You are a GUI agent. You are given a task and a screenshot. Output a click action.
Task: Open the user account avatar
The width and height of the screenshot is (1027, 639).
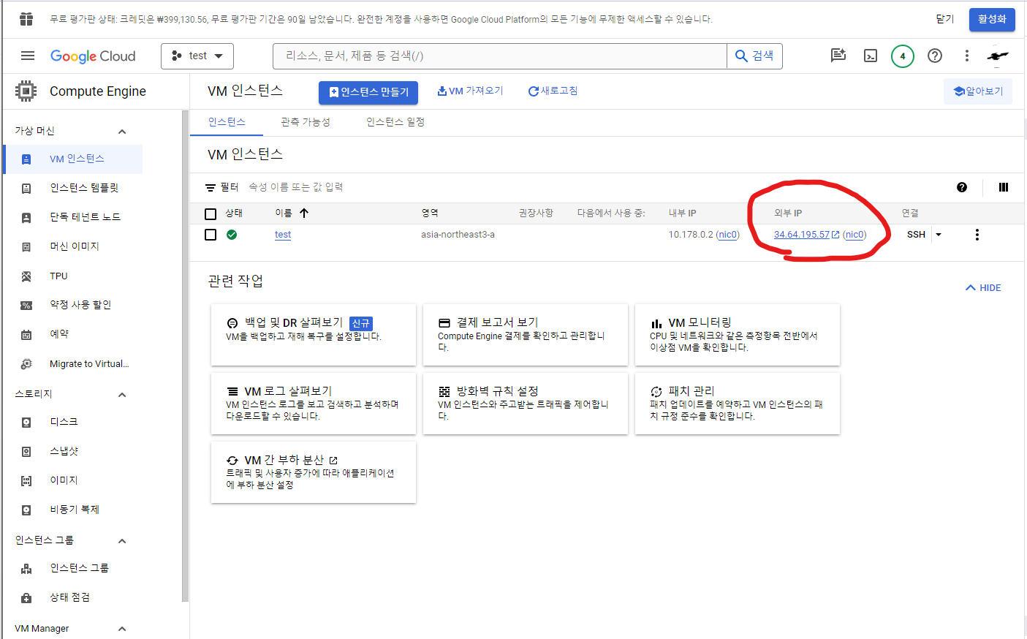[x=998, y=56]
